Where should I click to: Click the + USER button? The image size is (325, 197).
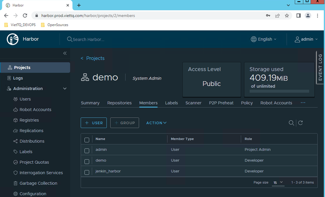[x=94, y=123]
